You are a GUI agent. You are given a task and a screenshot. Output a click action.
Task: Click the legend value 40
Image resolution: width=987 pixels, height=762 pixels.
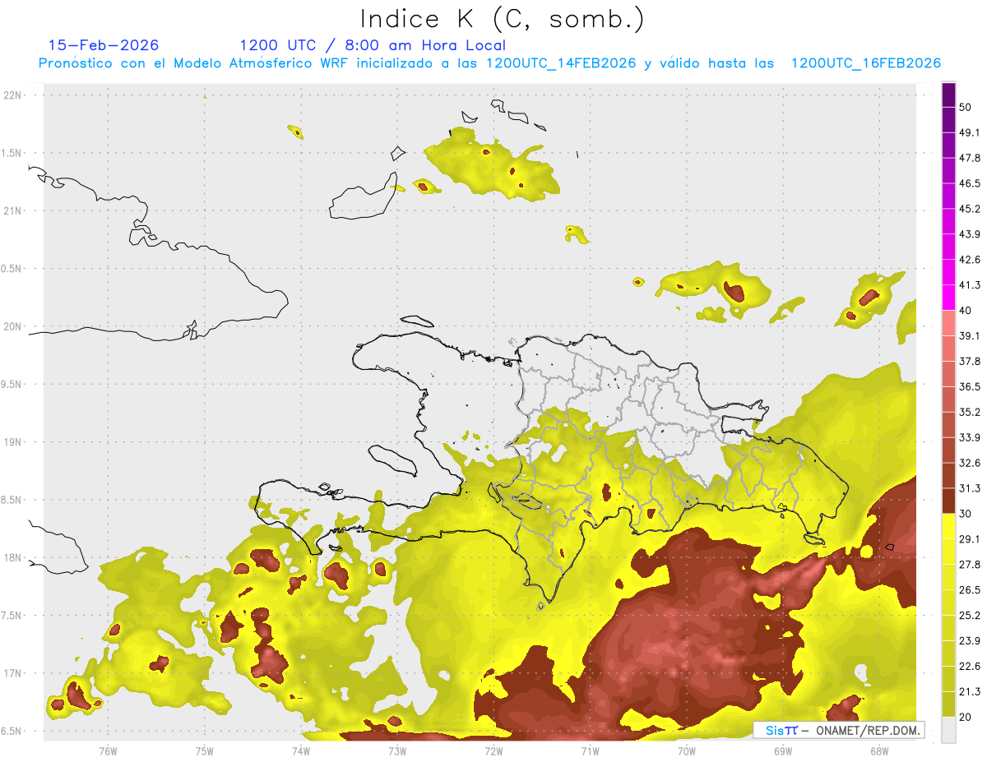[966, 311]
